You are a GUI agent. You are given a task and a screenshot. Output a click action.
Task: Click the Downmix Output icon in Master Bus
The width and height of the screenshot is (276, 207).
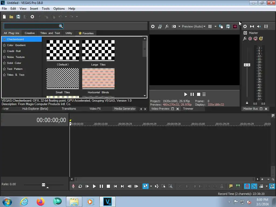[252, 26]
